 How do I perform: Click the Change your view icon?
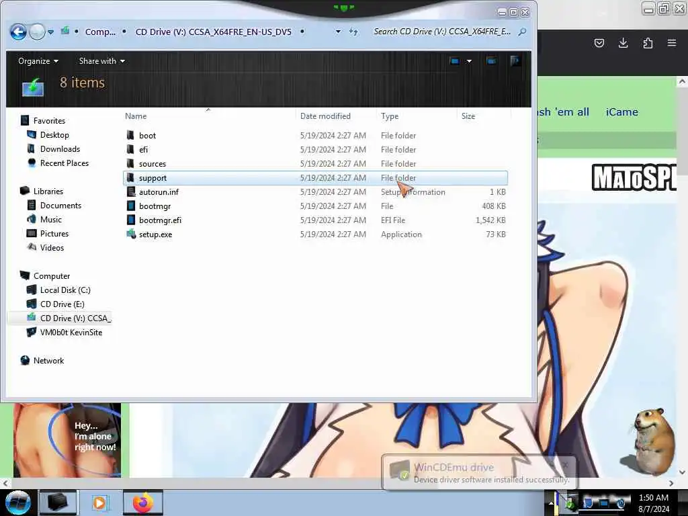tap(455, 61)
